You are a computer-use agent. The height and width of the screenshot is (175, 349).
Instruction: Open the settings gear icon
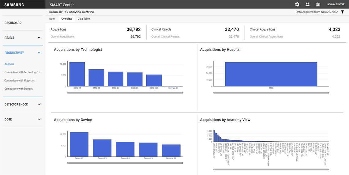(297, 4)
